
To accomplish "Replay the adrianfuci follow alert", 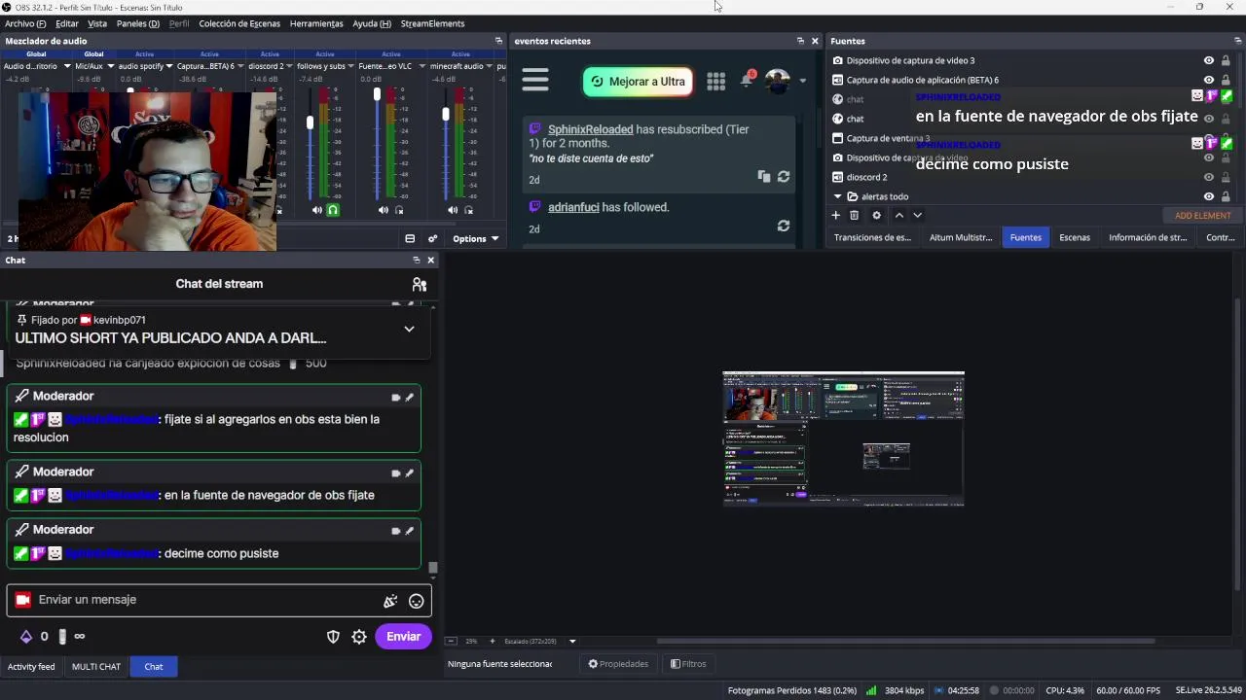I will 783,226.
